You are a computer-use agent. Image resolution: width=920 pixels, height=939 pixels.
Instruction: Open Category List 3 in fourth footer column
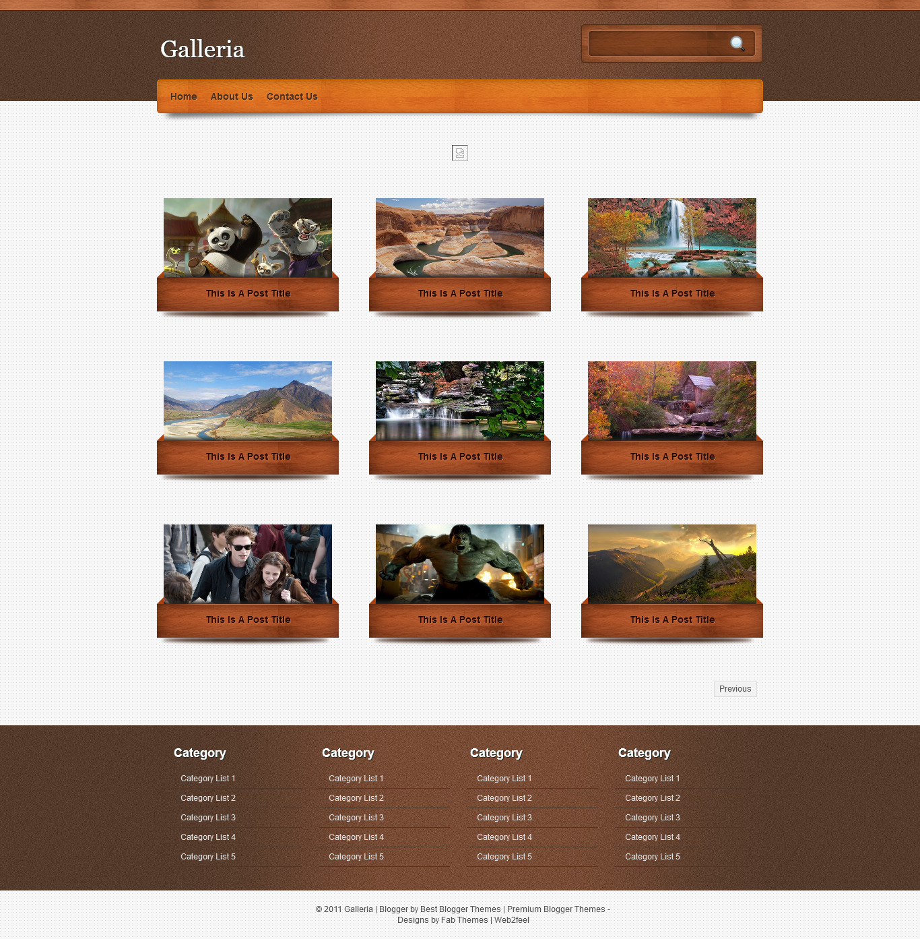tap(652, 818)
